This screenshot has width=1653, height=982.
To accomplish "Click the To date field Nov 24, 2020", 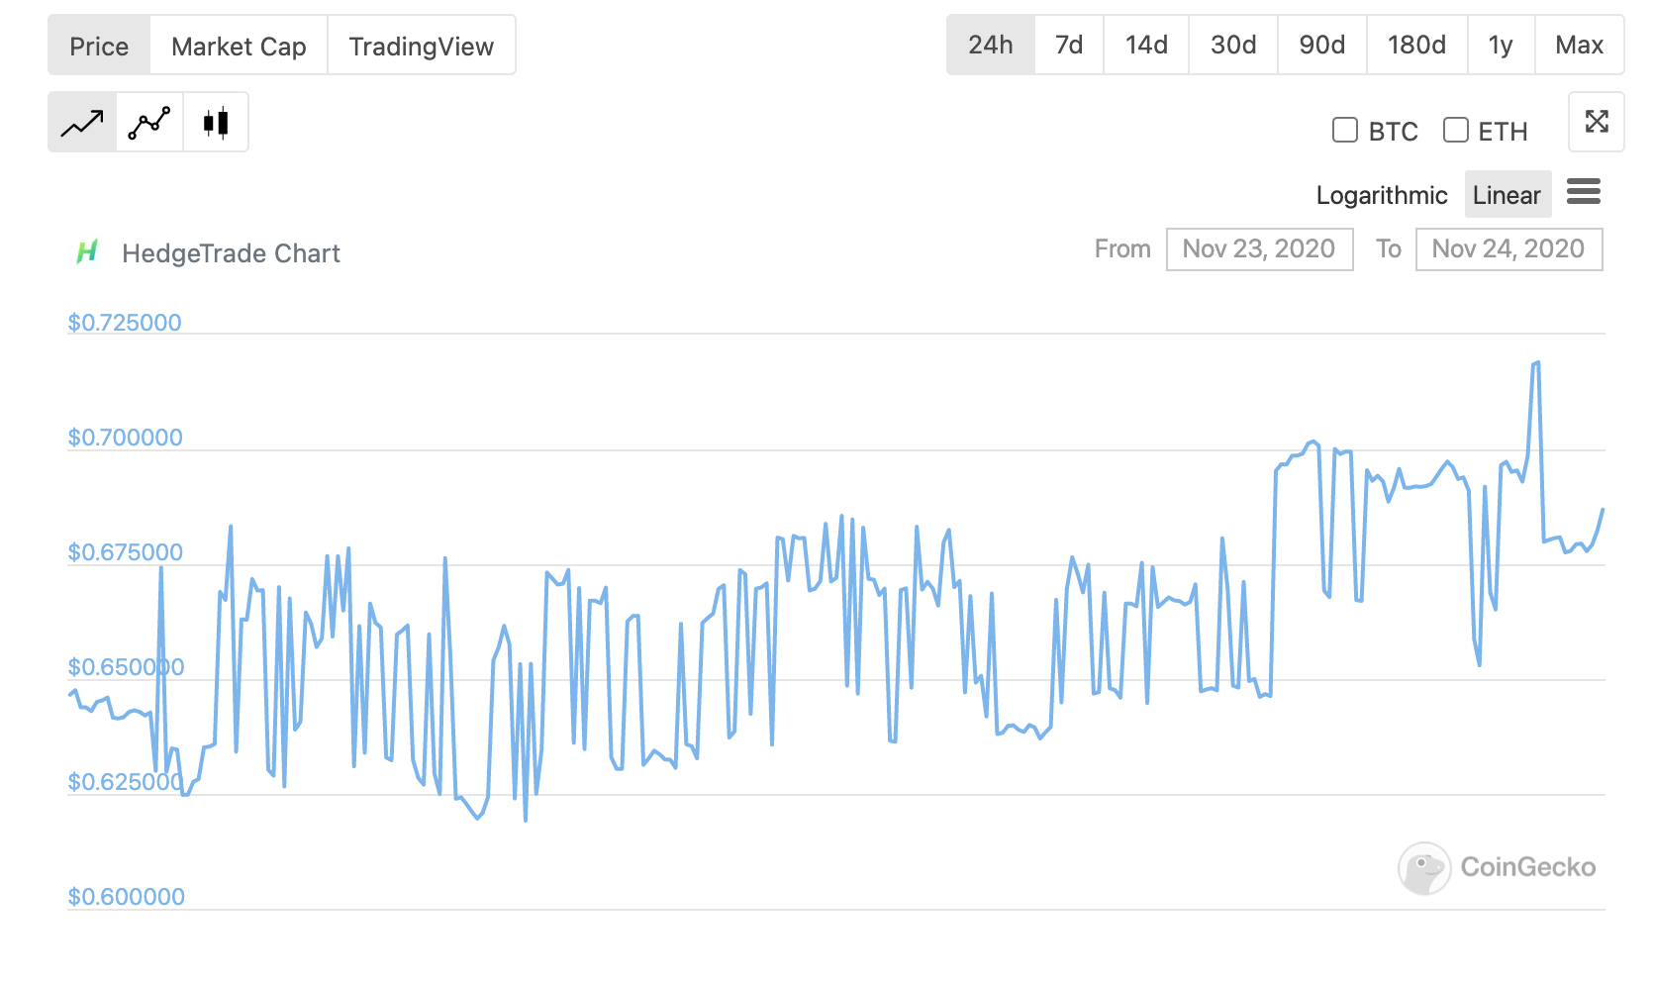I will 1508,248.
